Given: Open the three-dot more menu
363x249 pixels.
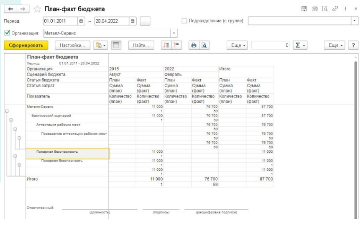Looking at the screenshot, I should 345,9.
